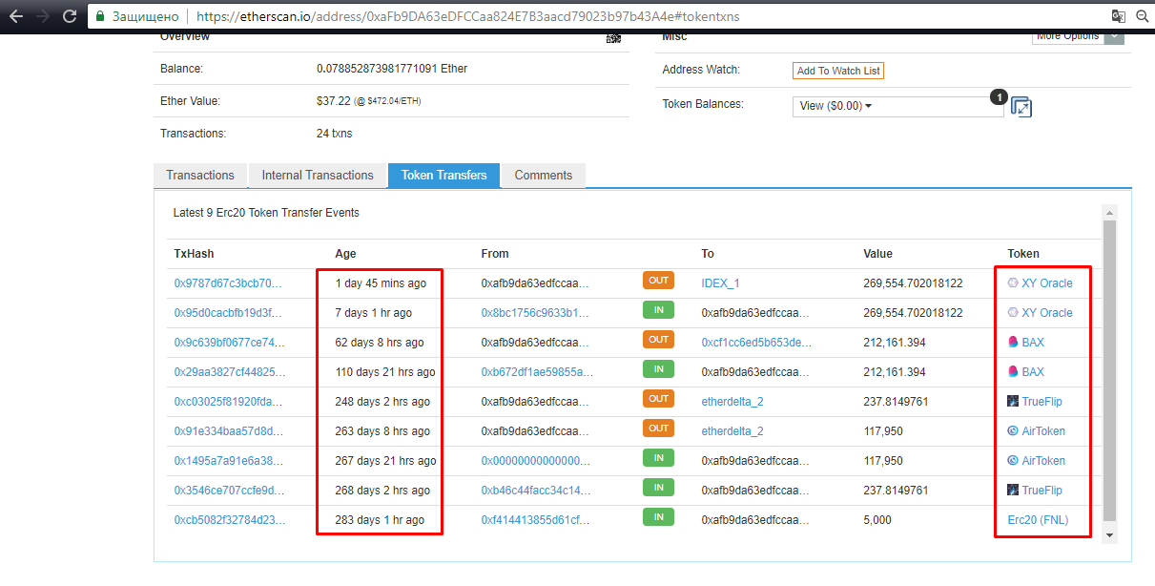Open the Comments tab
Viewport: 1155px width, 586px height.
pyautogui.click(x=544, y=176)
